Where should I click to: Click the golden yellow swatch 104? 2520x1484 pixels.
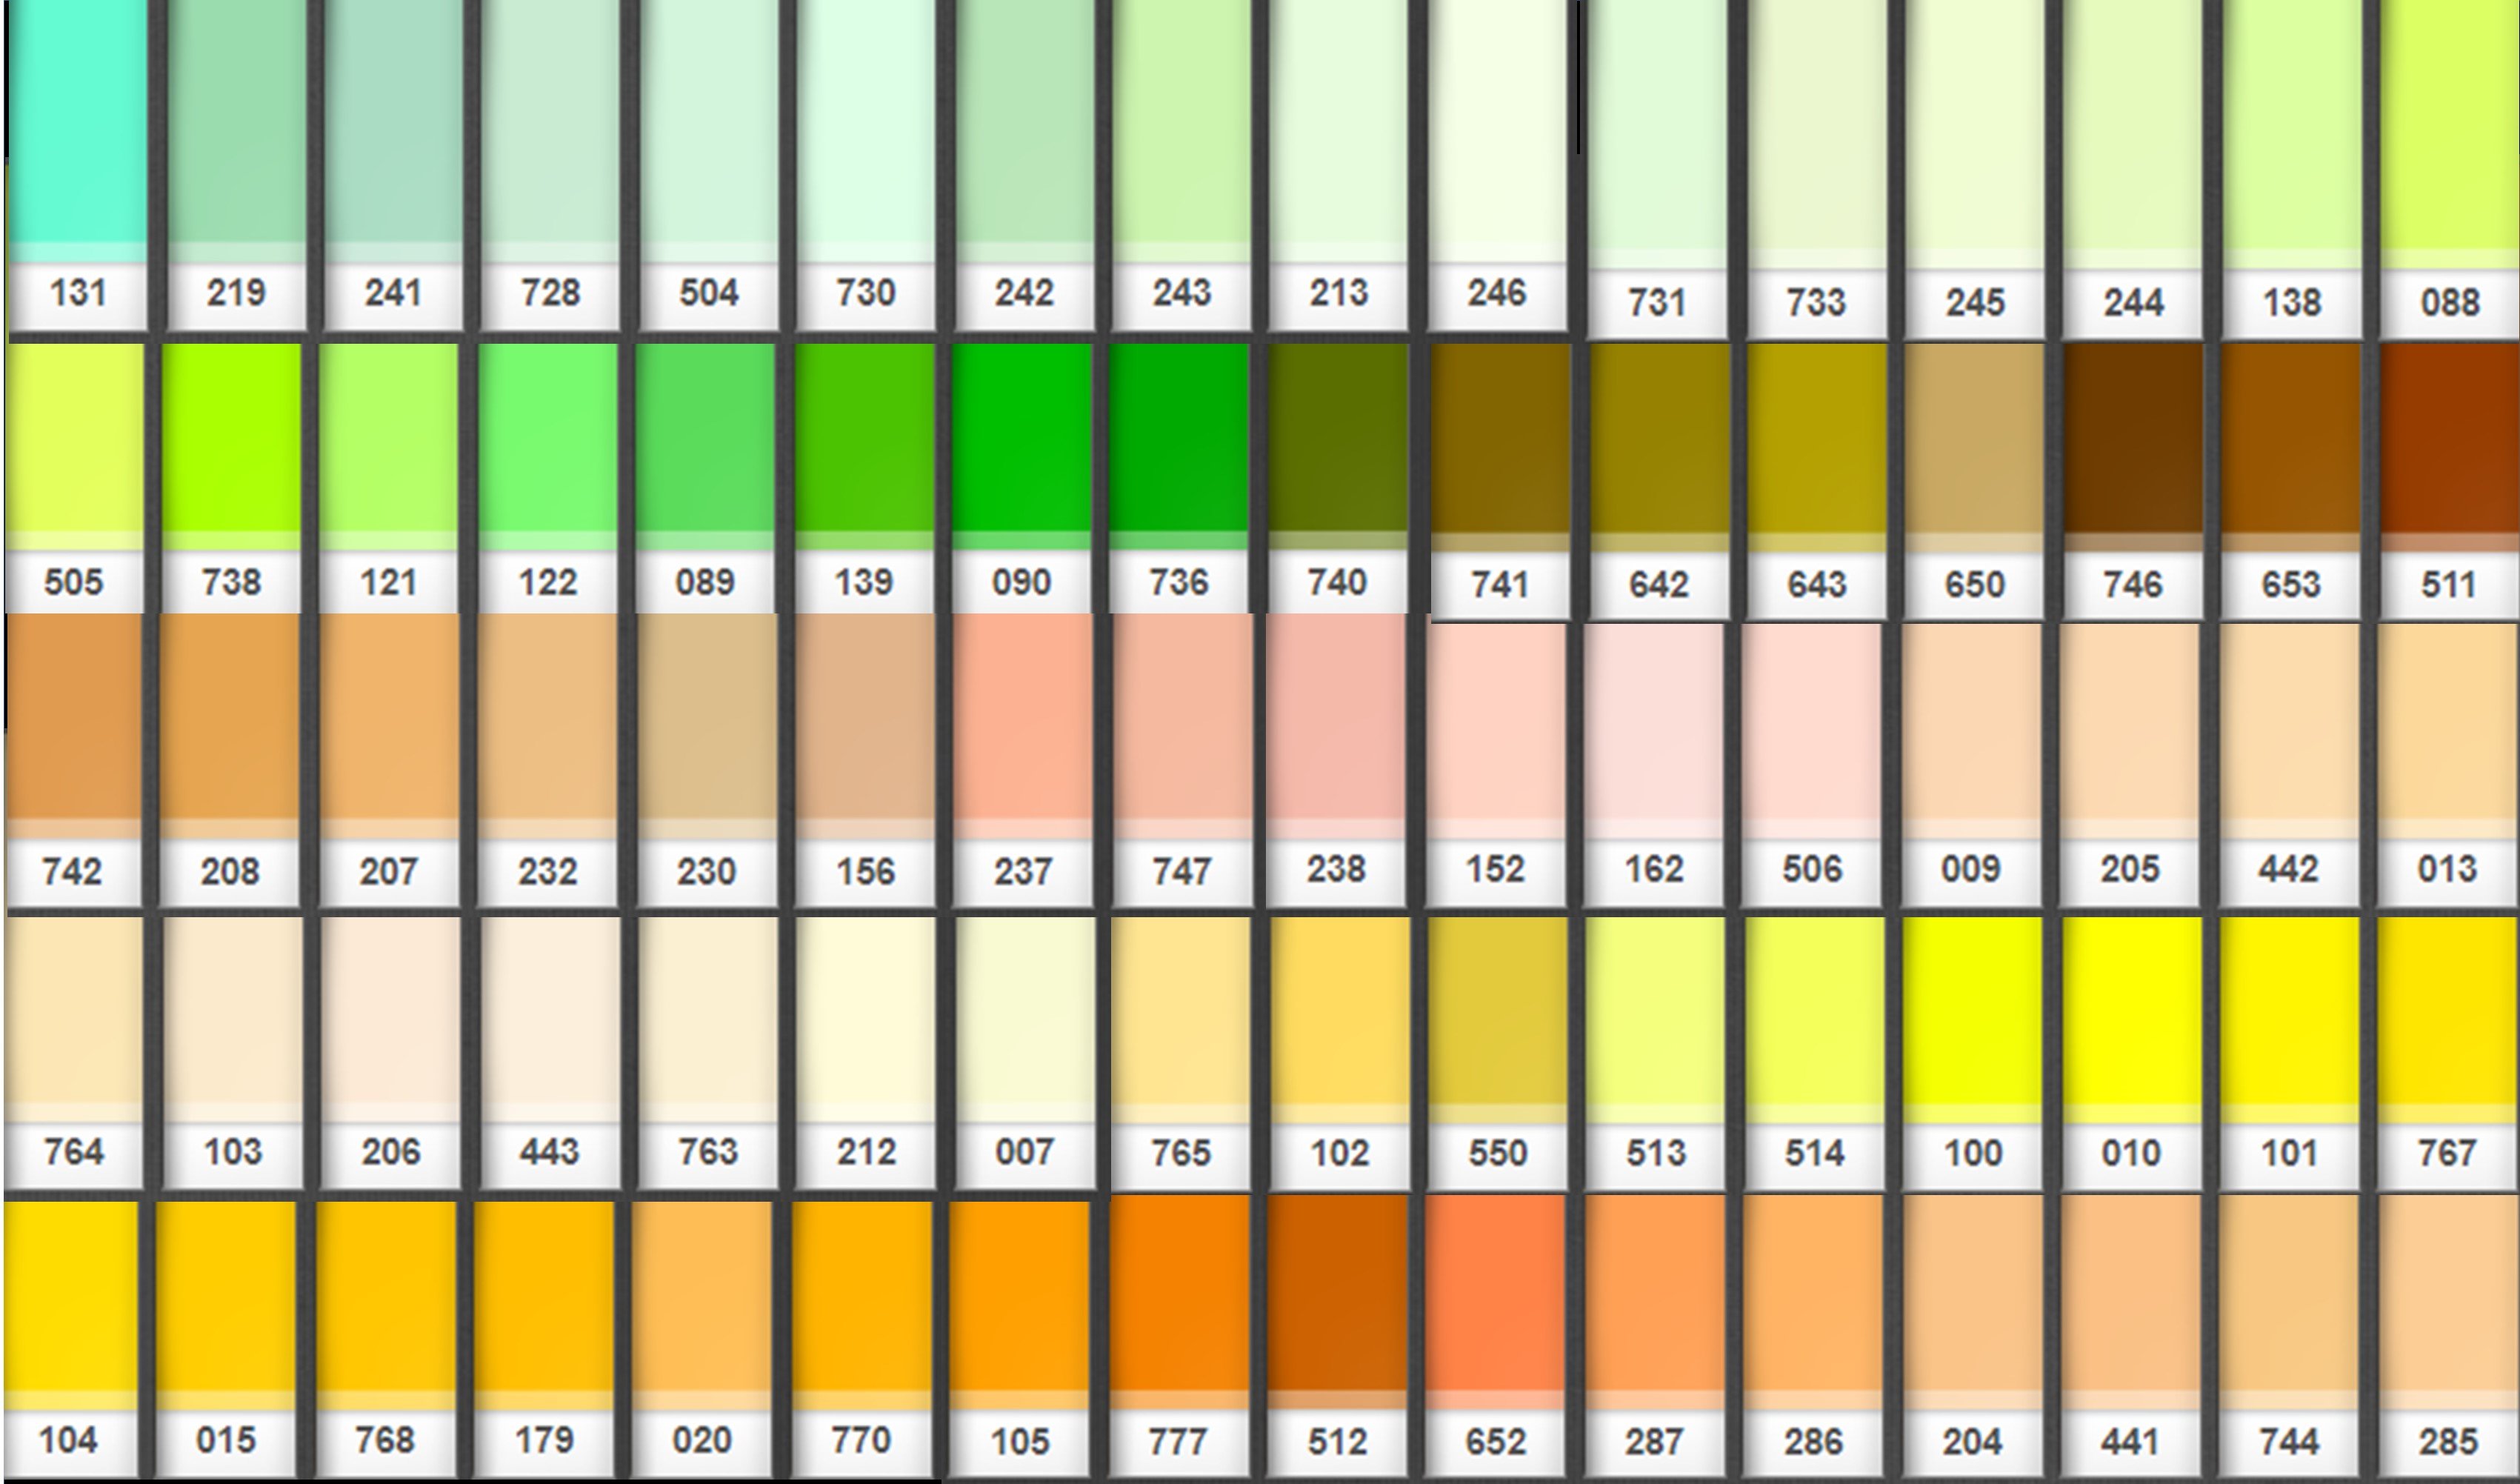pos(70,1295)
